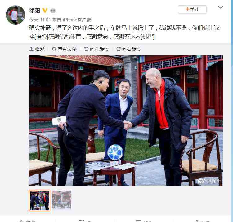This screenshot has width=233, height=222.
Task: Click the magnifier icon for 查看大图
Action: (x=54, y=49)
